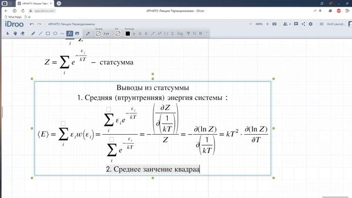This screenshot has height=198, width=352.
Task: Open the black Formula color swatch
Action: click(128, 34)
